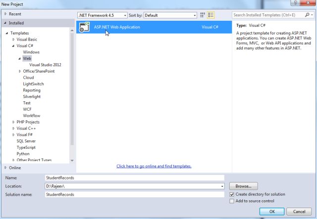
Task: Click the search magnifier icon
Action: (x=307, y=15)
